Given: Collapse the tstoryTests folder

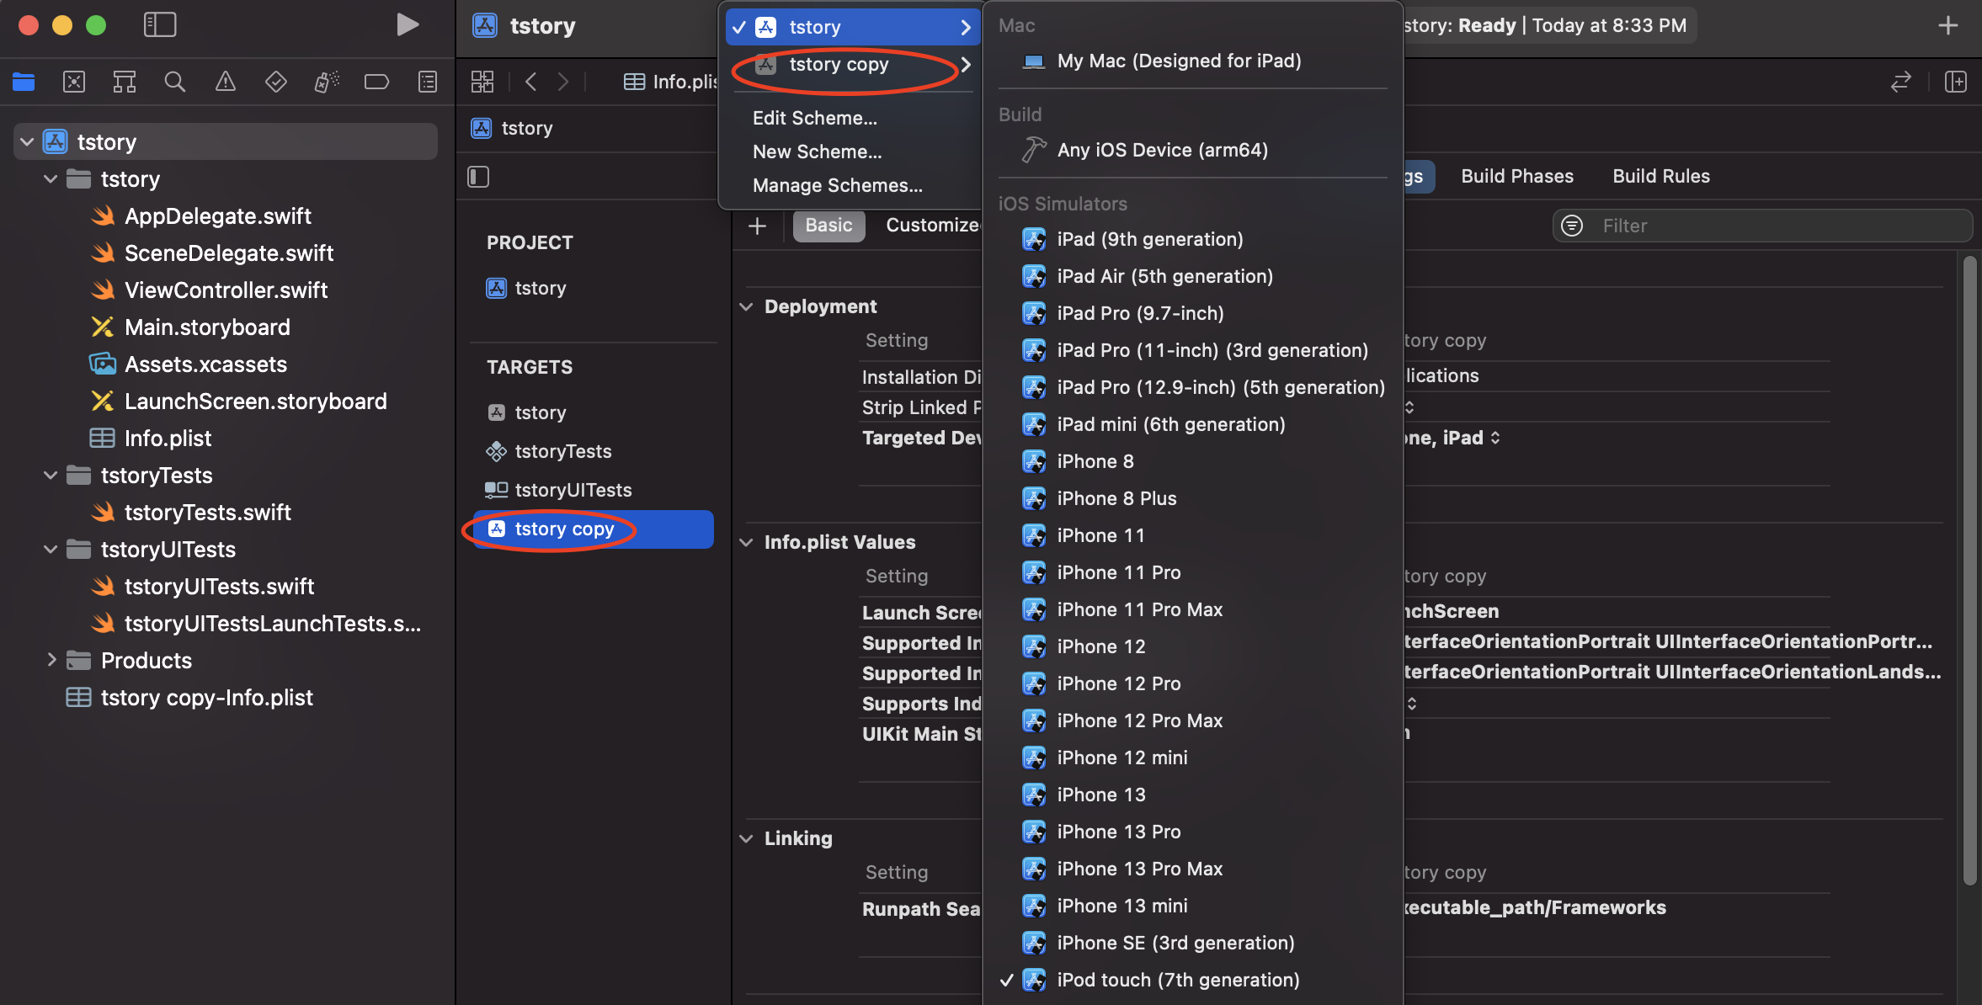Looking at the screenshot, I should tap(51, 476).
